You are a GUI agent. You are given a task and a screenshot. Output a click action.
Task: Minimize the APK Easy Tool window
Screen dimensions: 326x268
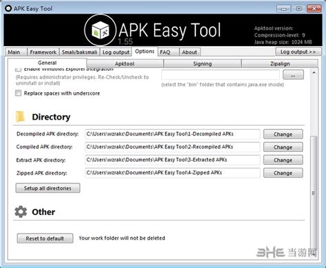tap(283, 9)
